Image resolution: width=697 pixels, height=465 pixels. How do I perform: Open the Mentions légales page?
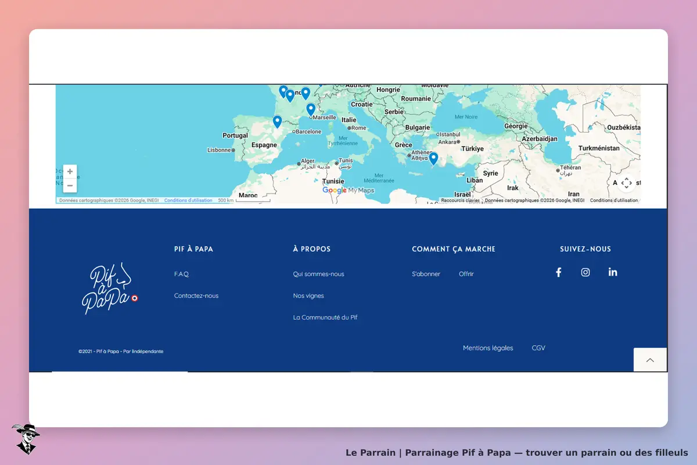[x=488, y=348]
